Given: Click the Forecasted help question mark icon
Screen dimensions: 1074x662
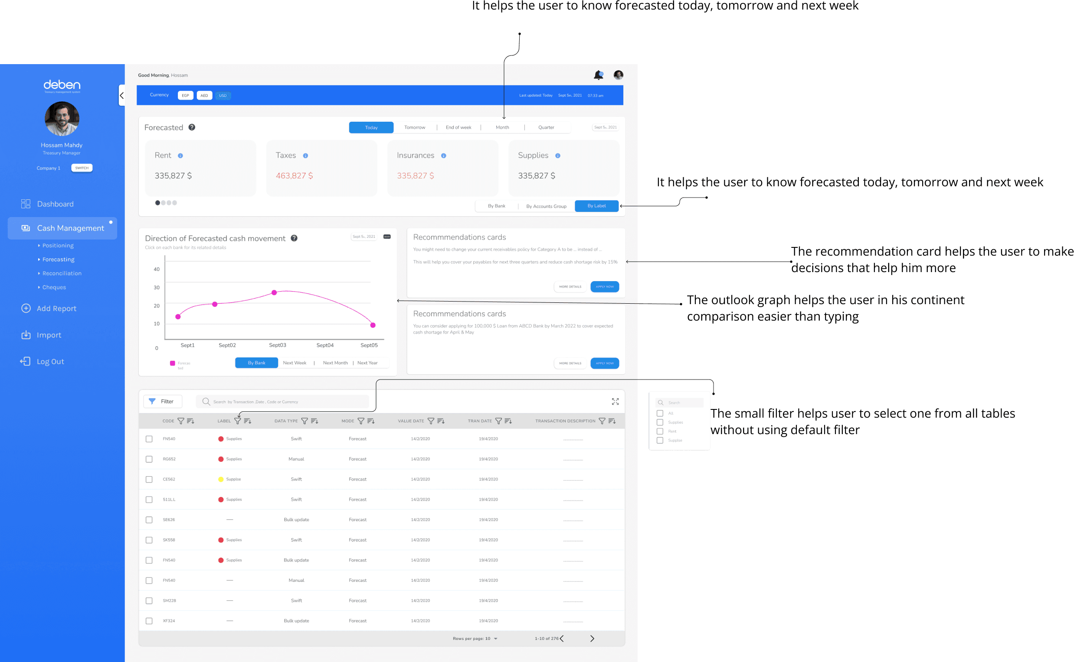Looking at the screenshot, I should [x=192, y=127].
